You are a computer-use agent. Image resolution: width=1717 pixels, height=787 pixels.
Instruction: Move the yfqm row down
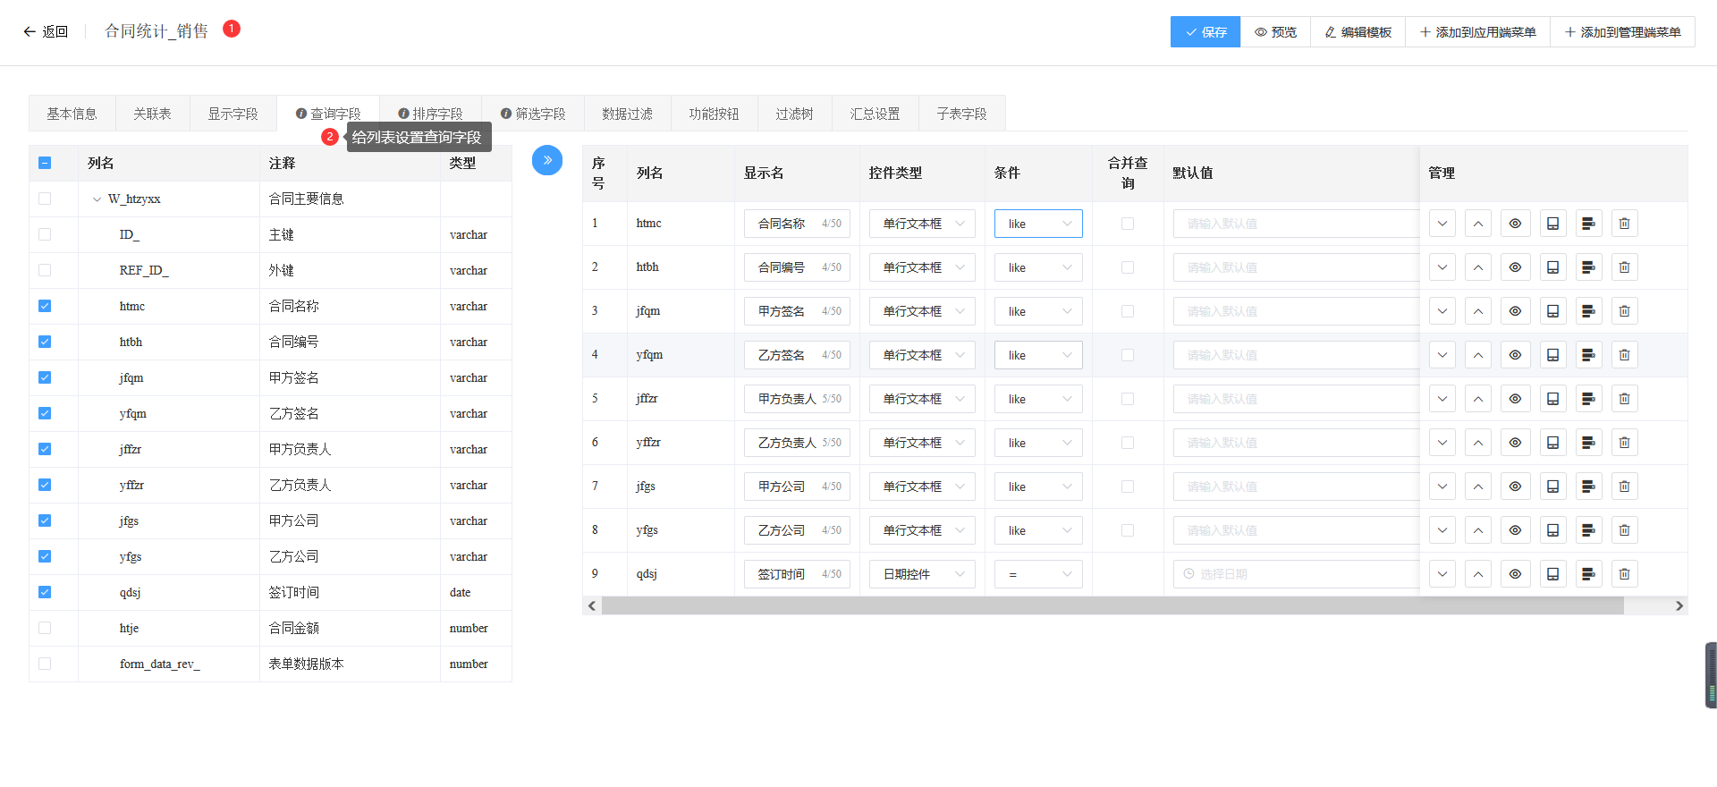1442,355
